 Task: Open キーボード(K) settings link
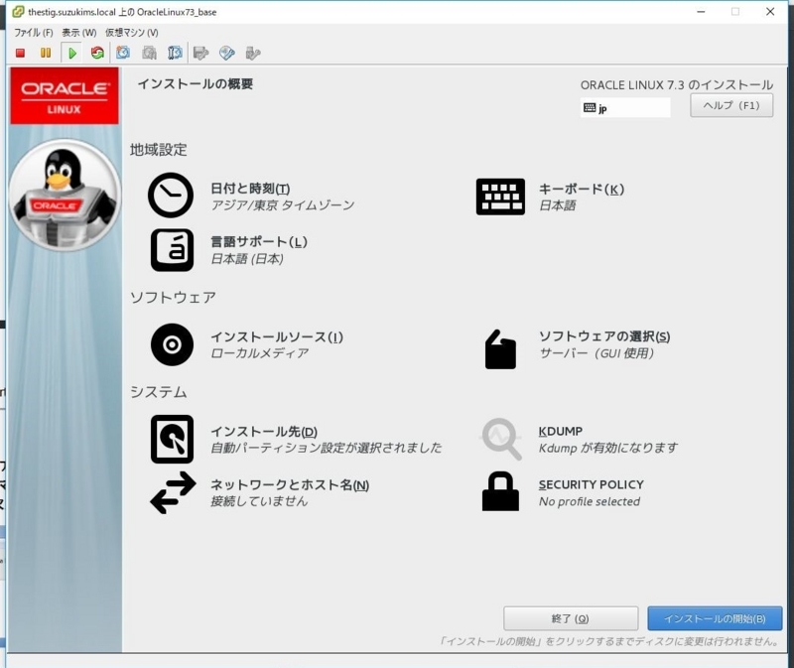[582, 189]
